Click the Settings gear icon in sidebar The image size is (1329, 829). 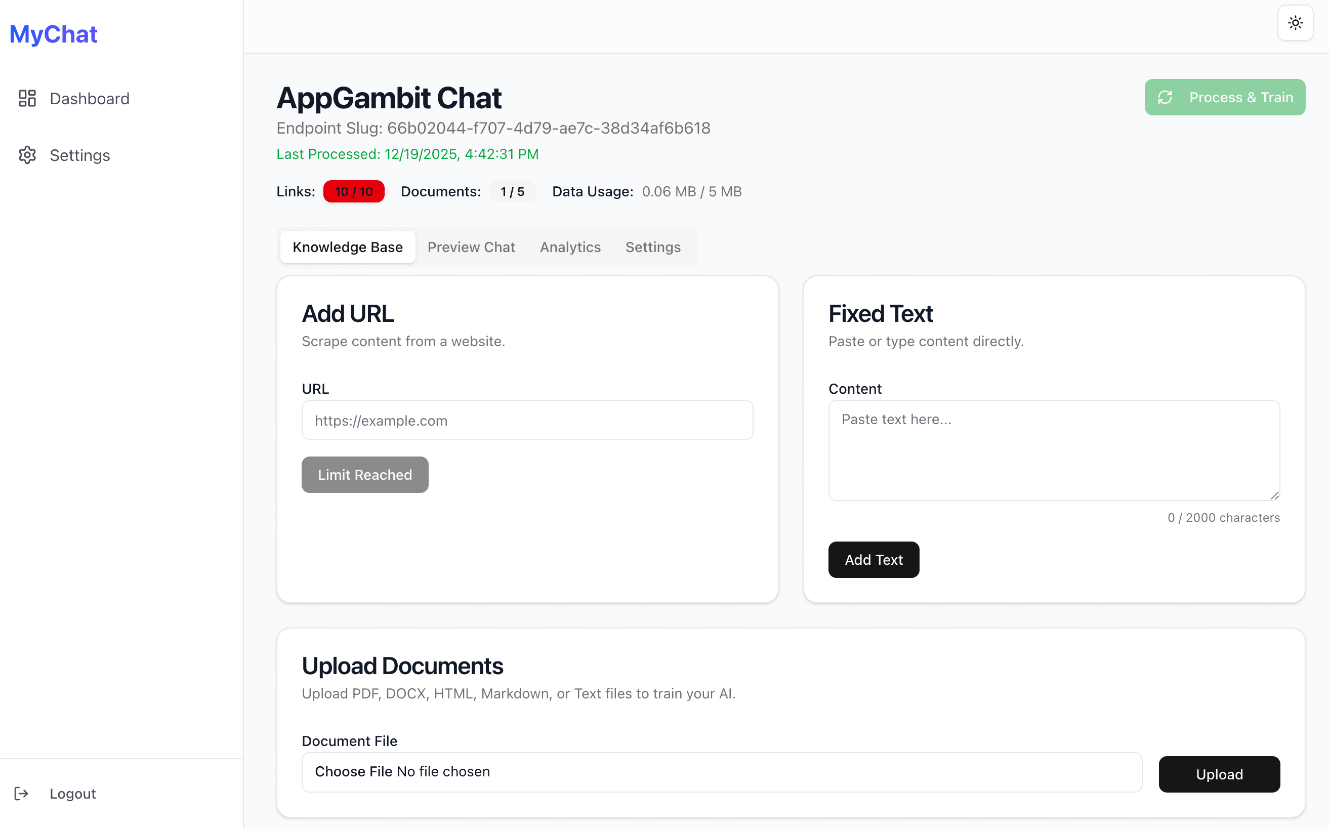point(27,155)
